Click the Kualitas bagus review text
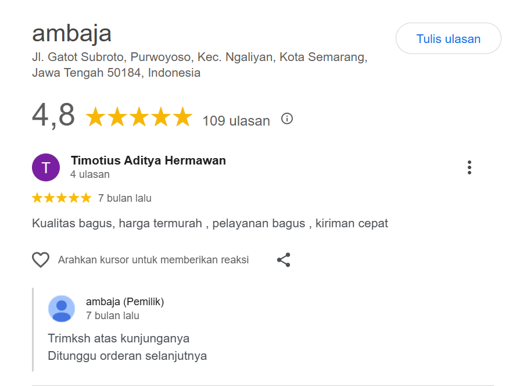Image resolution: width=516 pixels, height=386 pixels. tap(210, 223)
